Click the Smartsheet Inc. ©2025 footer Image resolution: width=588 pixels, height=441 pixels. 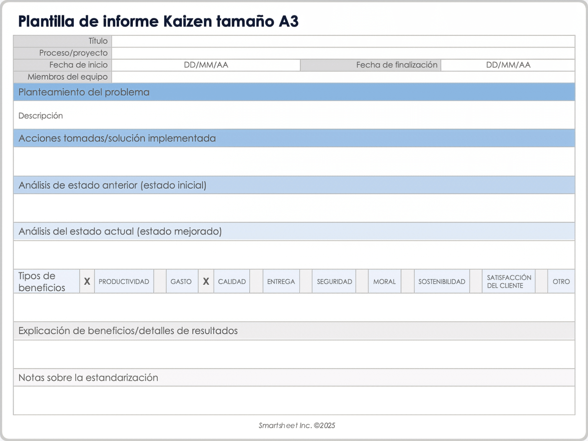coord(296,425)
